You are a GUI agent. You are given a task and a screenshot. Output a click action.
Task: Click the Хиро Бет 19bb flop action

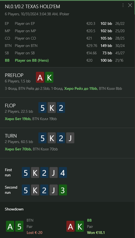[x=18, y=119]
